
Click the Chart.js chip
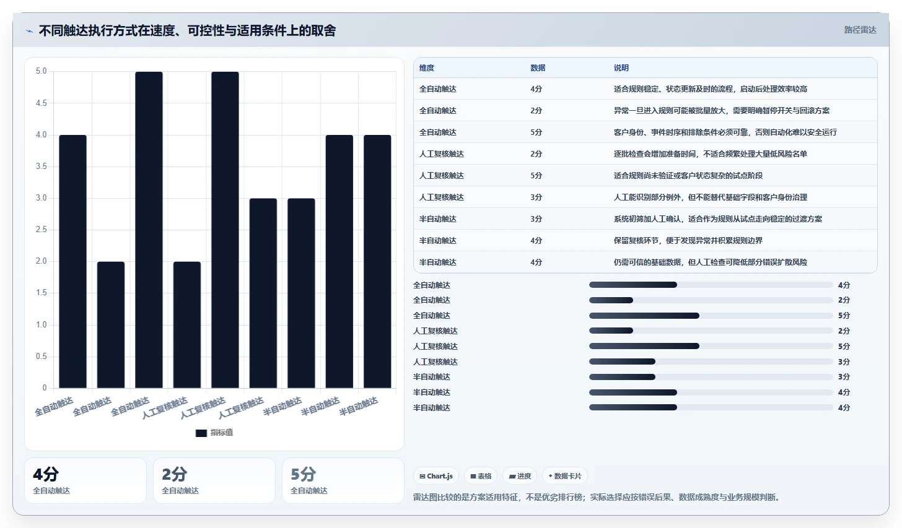pos(436,476)
